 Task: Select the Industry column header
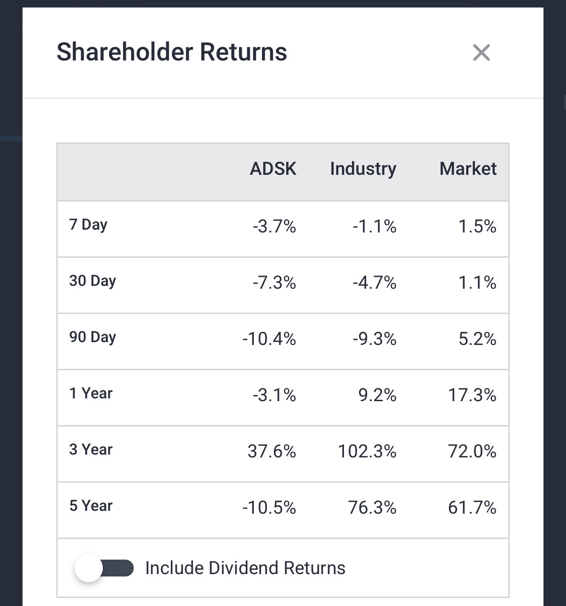click(x=363, y=169)
